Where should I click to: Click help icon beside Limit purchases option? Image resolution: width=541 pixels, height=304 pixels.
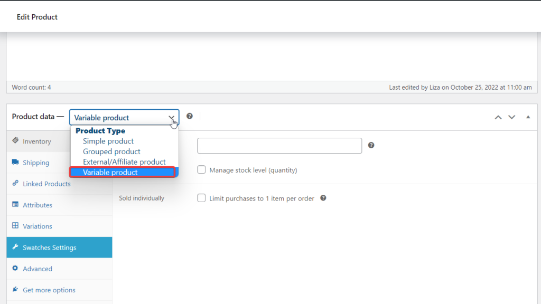[323, 198]
